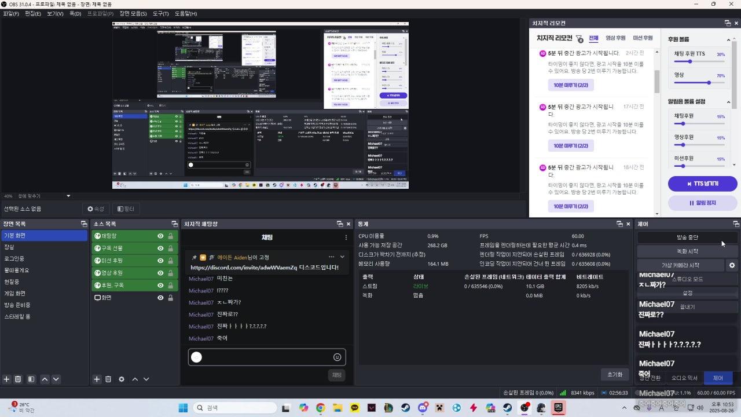Image resolution: width=741 pixels, height=417 pixels.
Task: Open the 보기(V) menu
Action: [55, 13]
